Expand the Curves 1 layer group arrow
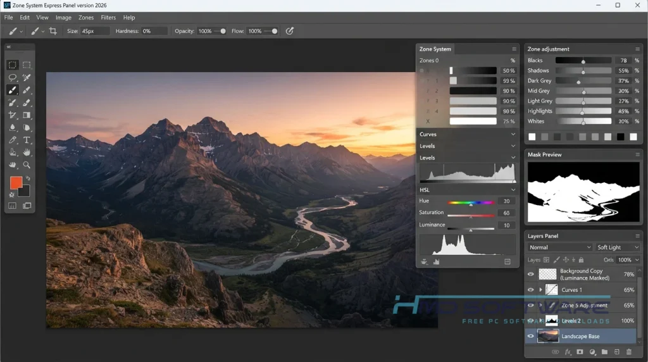This screenshot has width=648, height=362. pos(540,290)
